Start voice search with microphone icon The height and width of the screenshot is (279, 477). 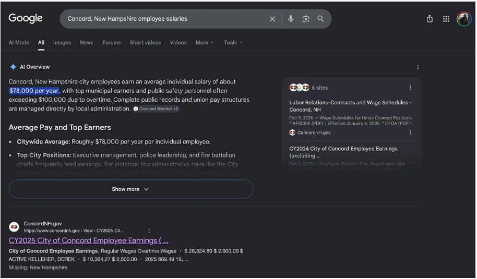pos(291,19)
